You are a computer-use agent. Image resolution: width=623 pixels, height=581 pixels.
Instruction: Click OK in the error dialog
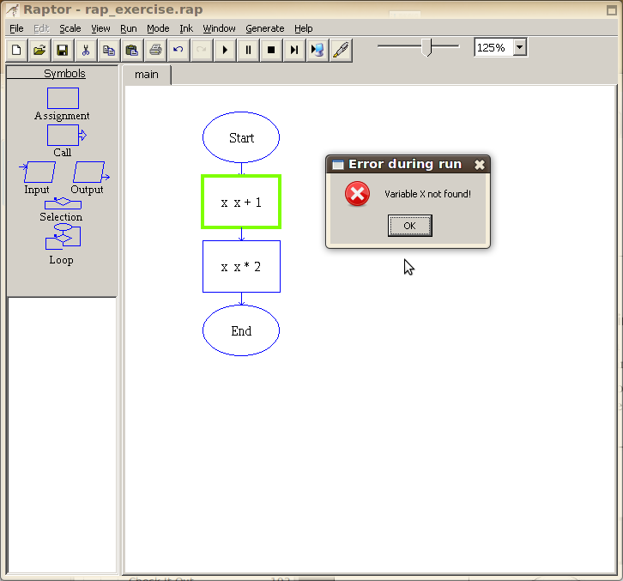point(409,226)
